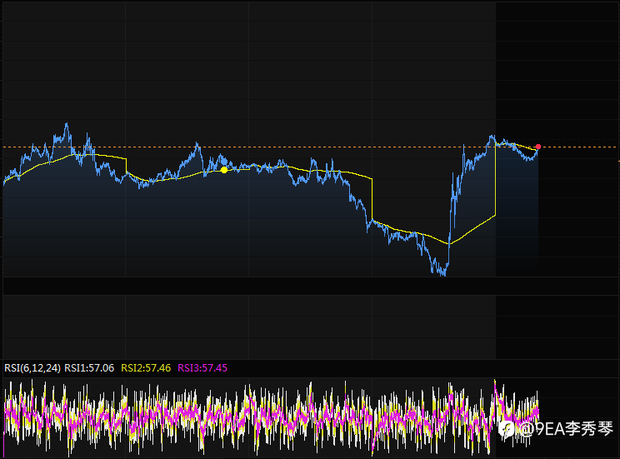
Task: Click the magenta RSI3:57.45 value
Action: 202,368
